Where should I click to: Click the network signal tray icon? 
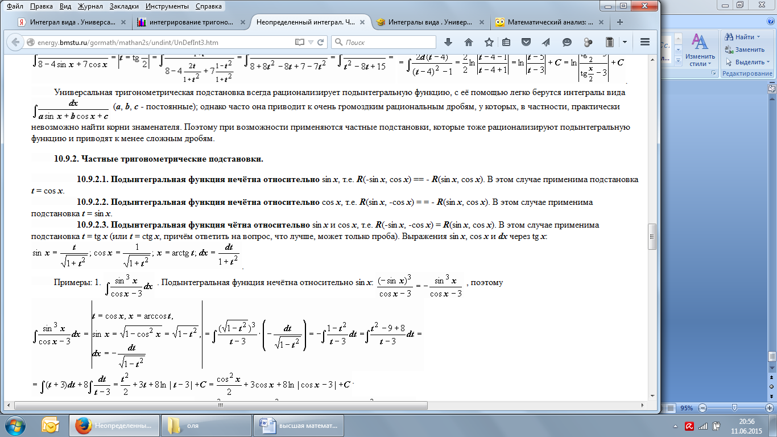click(x=703, y=426)
